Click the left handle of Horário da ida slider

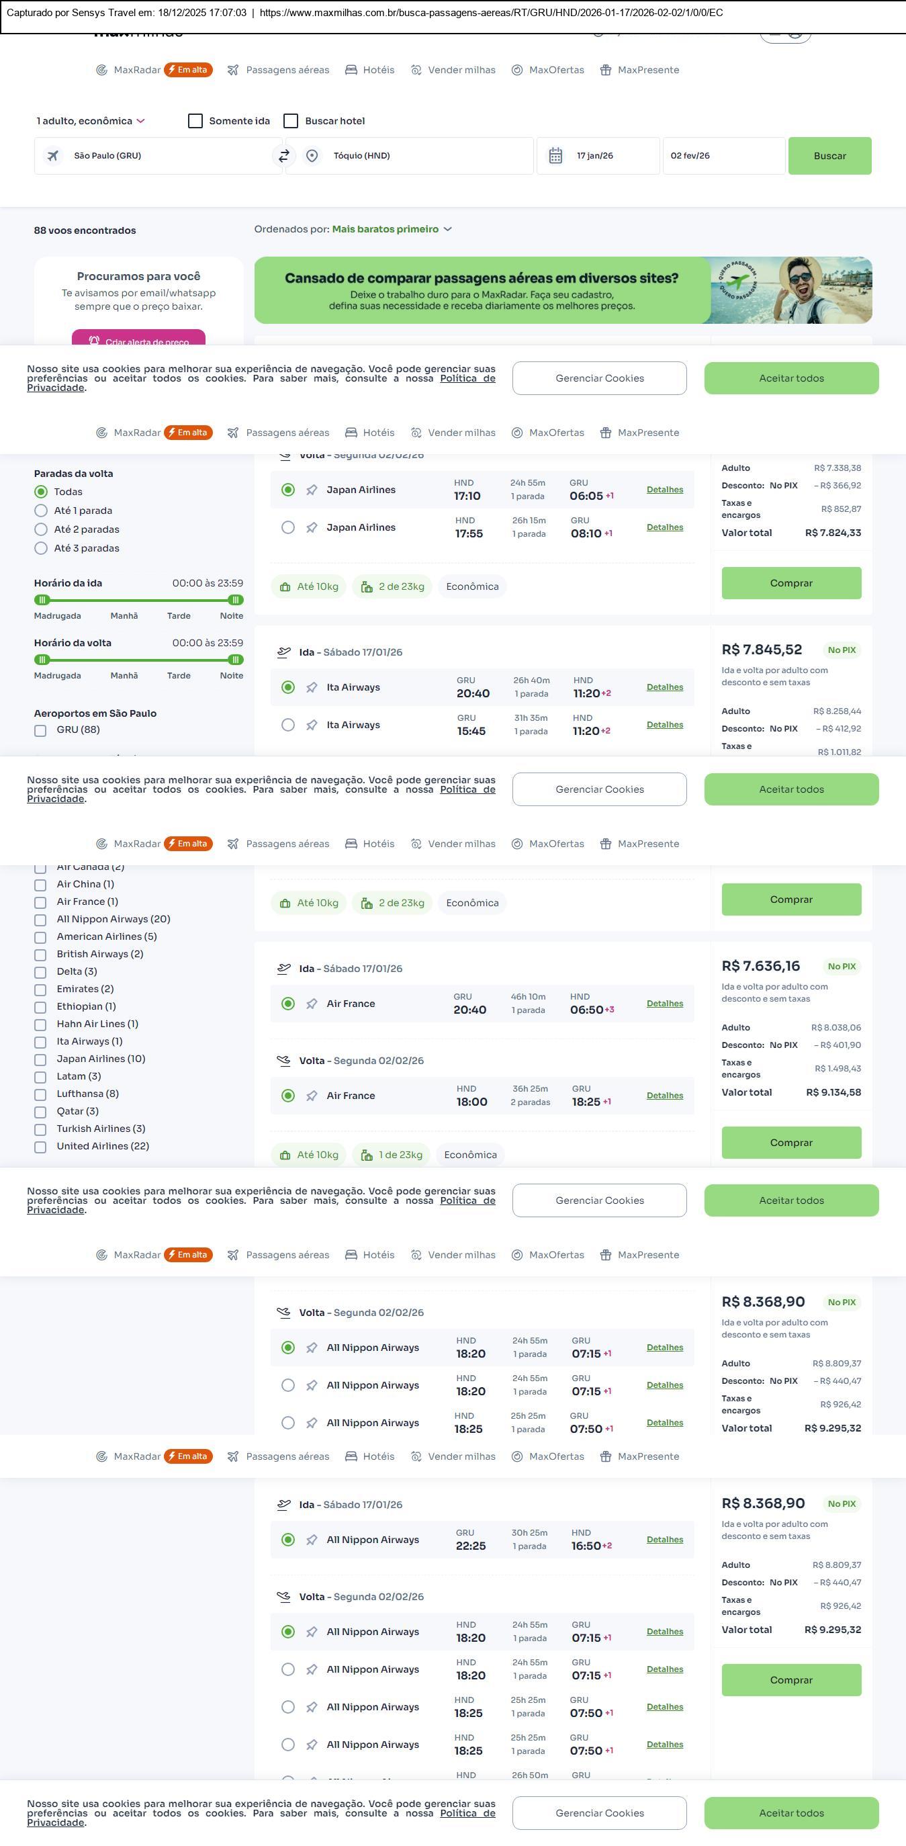point(42,600)
